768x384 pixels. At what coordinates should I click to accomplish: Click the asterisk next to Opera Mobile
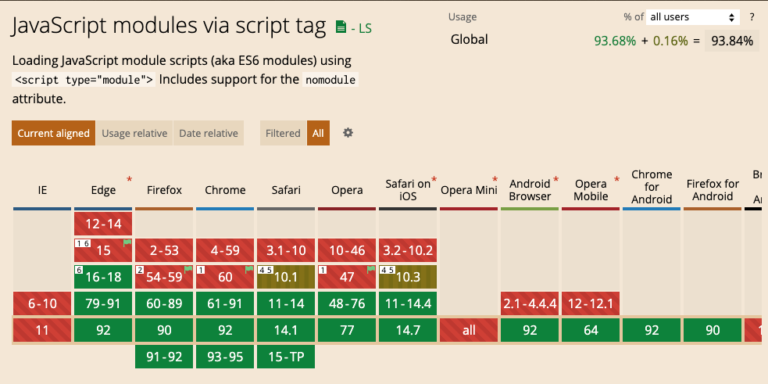616,180
